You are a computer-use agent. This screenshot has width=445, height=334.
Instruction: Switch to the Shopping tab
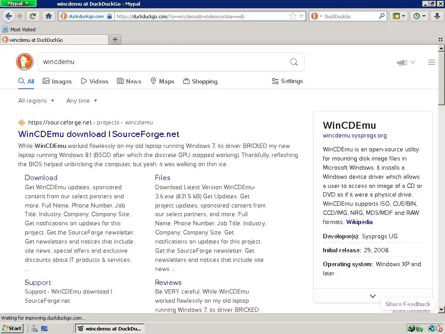tap(200, 81)
